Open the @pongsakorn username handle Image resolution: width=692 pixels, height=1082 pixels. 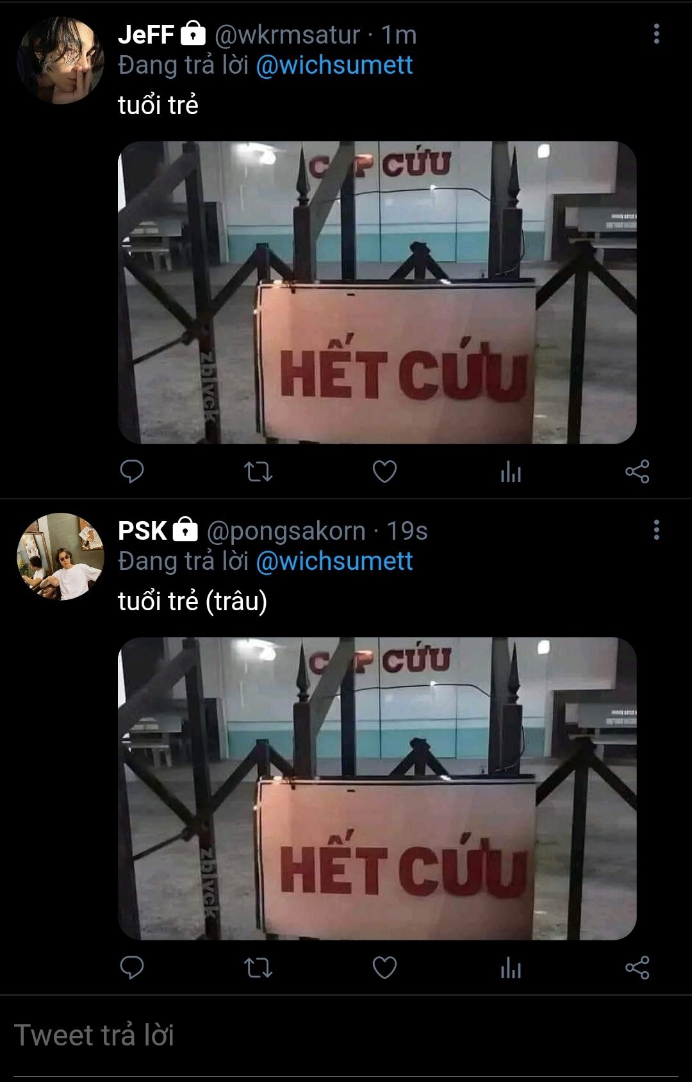pyautogui.click(x=286, y=531)
